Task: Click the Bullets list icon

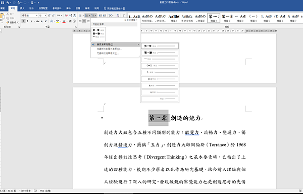Action: point(80,16)
